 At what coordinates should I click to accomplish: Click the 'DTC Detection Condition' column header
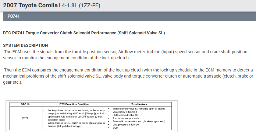tap(74, 104)
